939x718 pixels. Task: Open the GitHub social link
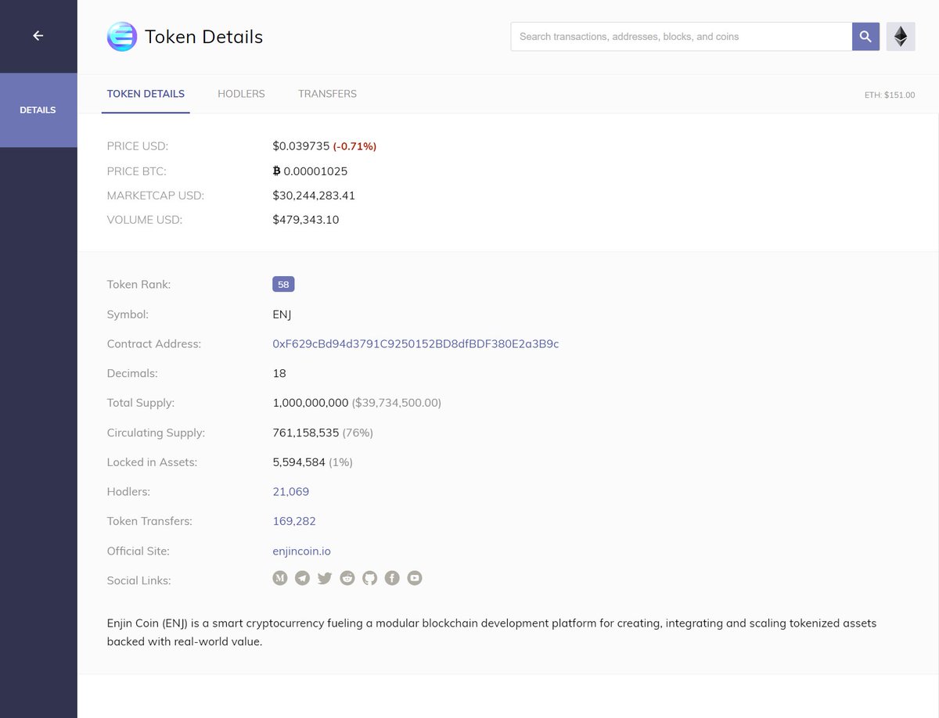pos(369,578)
